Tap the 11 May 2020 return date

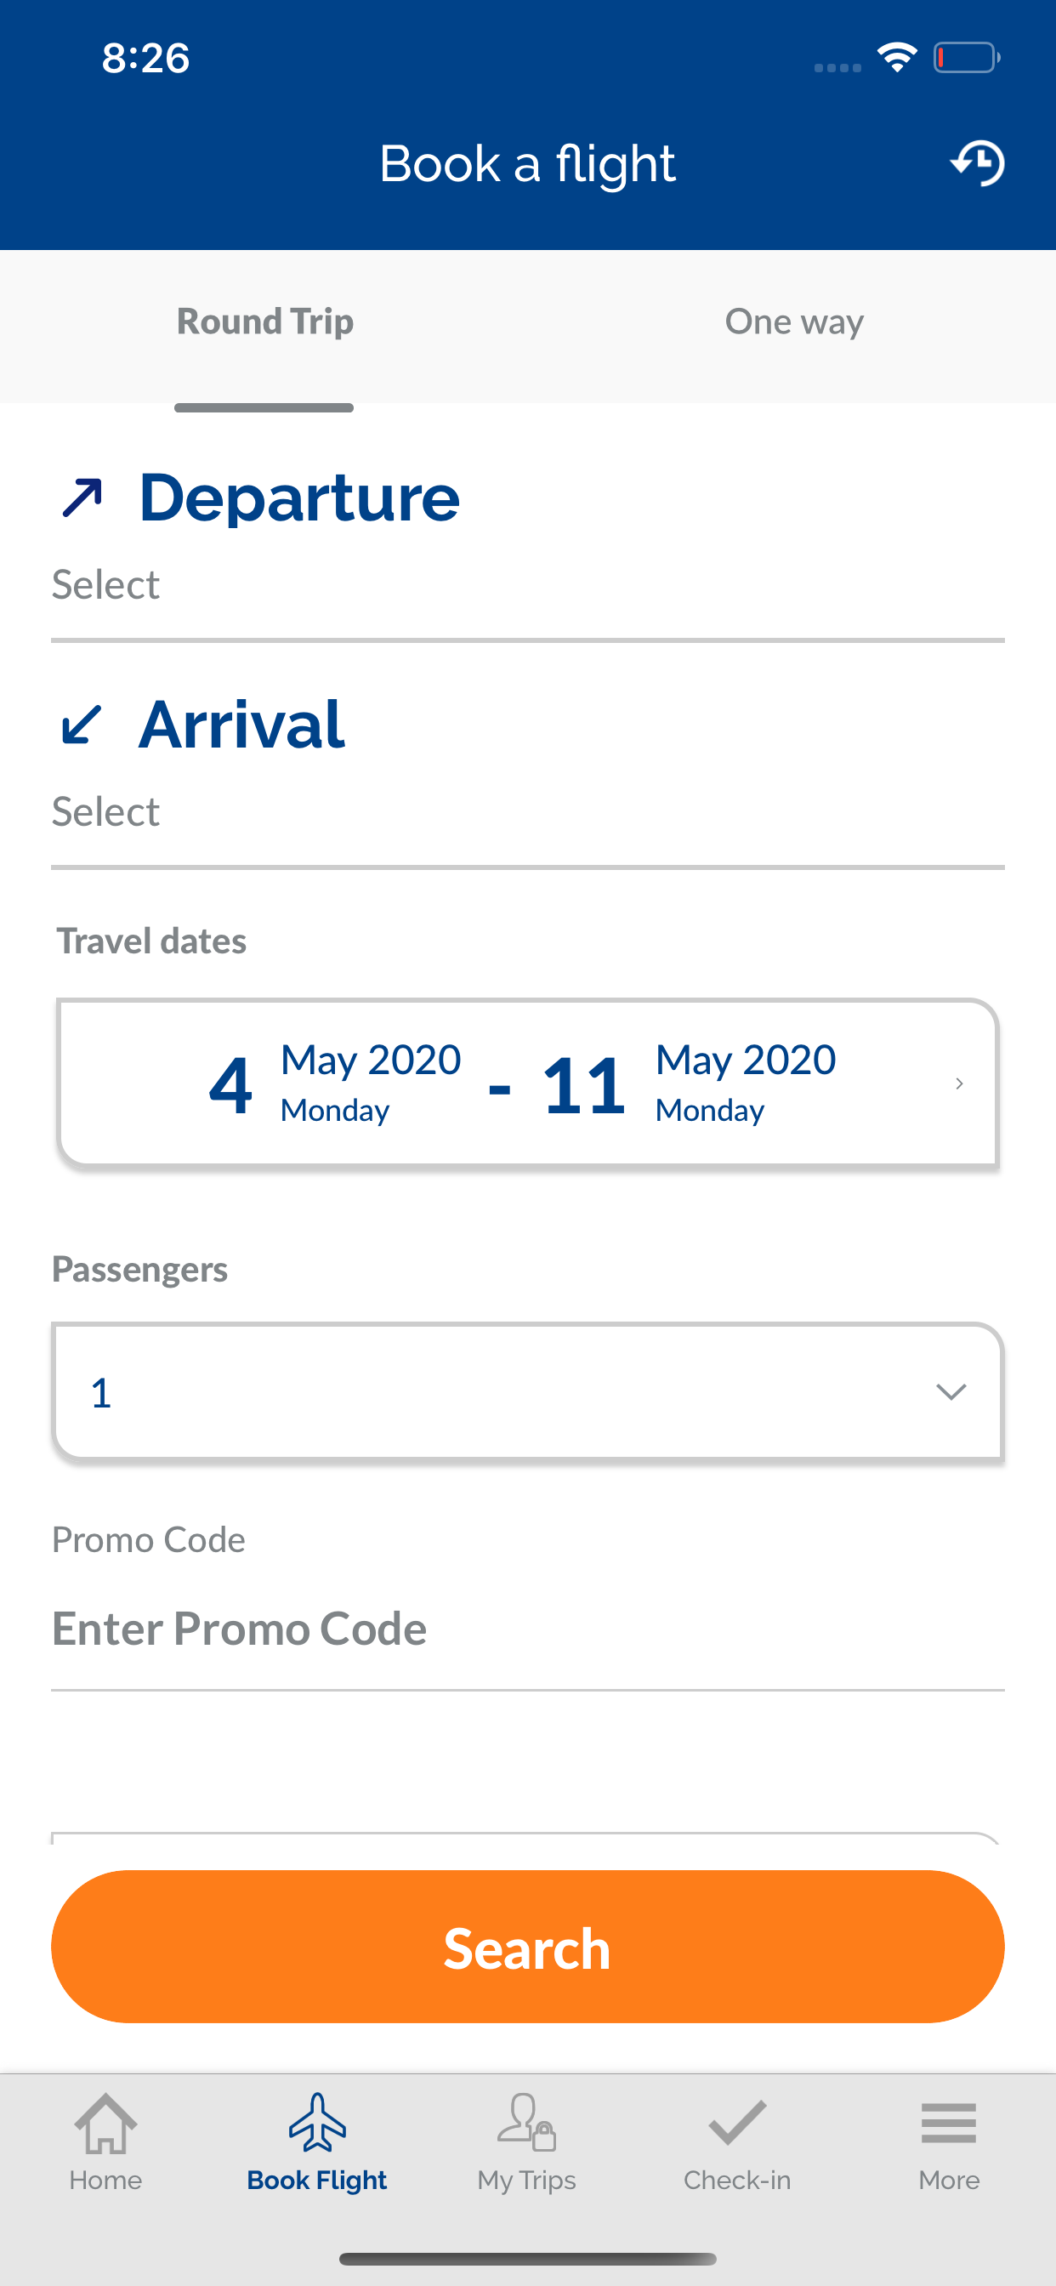pyautogui.click(x=690, y=1083)
